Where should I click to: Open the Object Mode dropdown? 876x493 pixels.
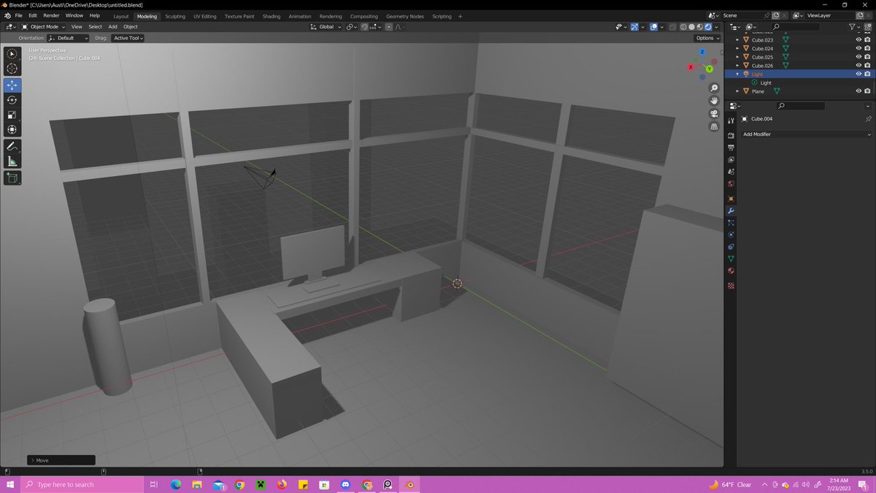[44, 27]
